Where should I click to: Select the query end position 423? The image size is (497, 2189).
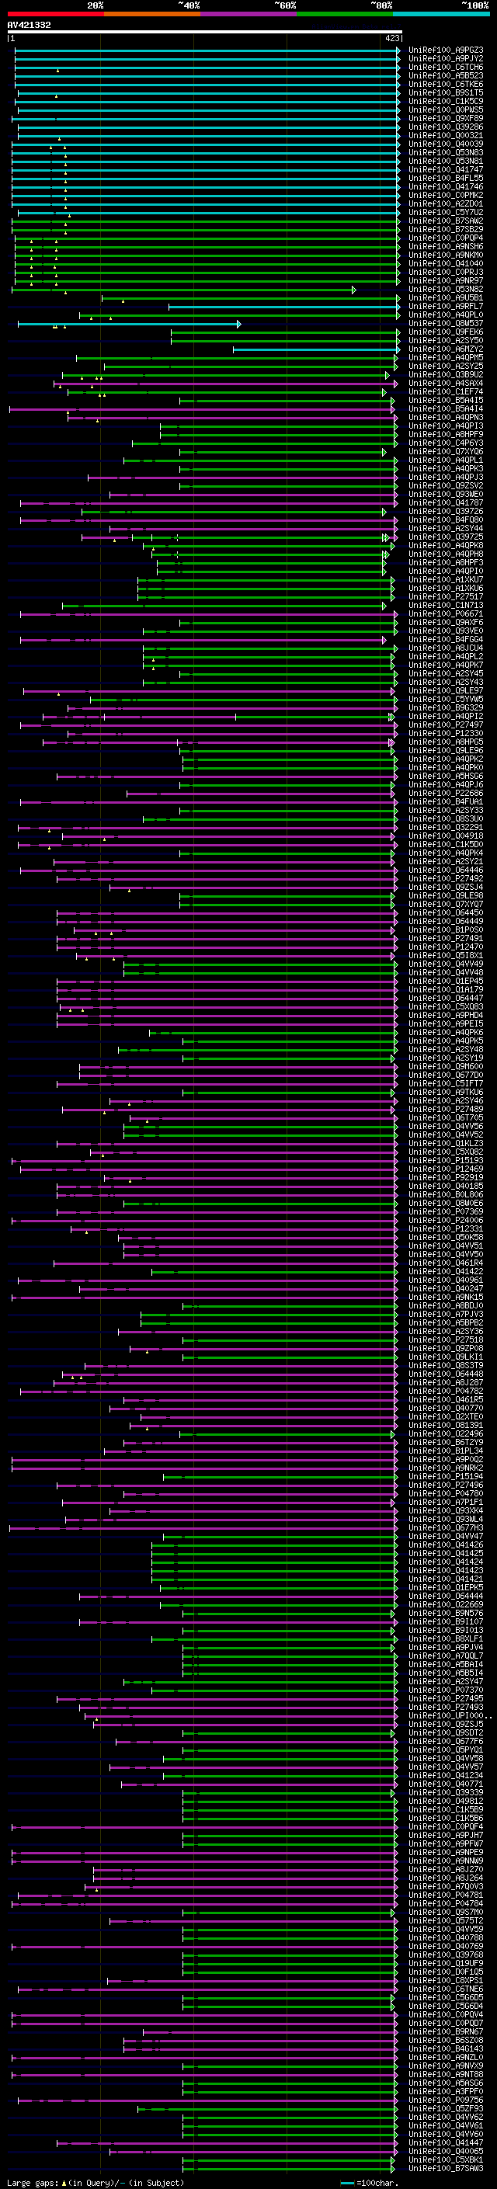pos(391,38)
